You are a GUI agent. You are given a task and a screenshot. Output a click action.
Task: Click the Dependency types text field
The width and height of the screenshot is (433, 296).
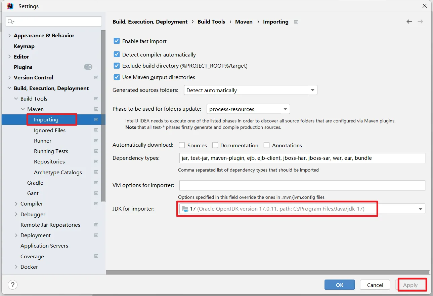[302, 158]
